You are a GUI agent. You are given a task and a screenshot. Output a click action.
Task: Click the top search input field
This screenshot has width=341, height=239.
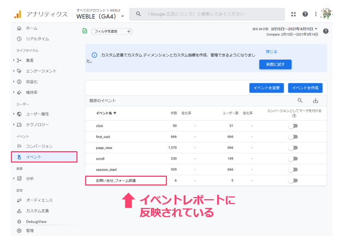(207, 14)
